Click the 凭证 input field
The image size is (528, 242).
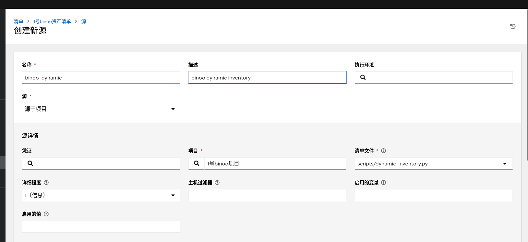109,163
